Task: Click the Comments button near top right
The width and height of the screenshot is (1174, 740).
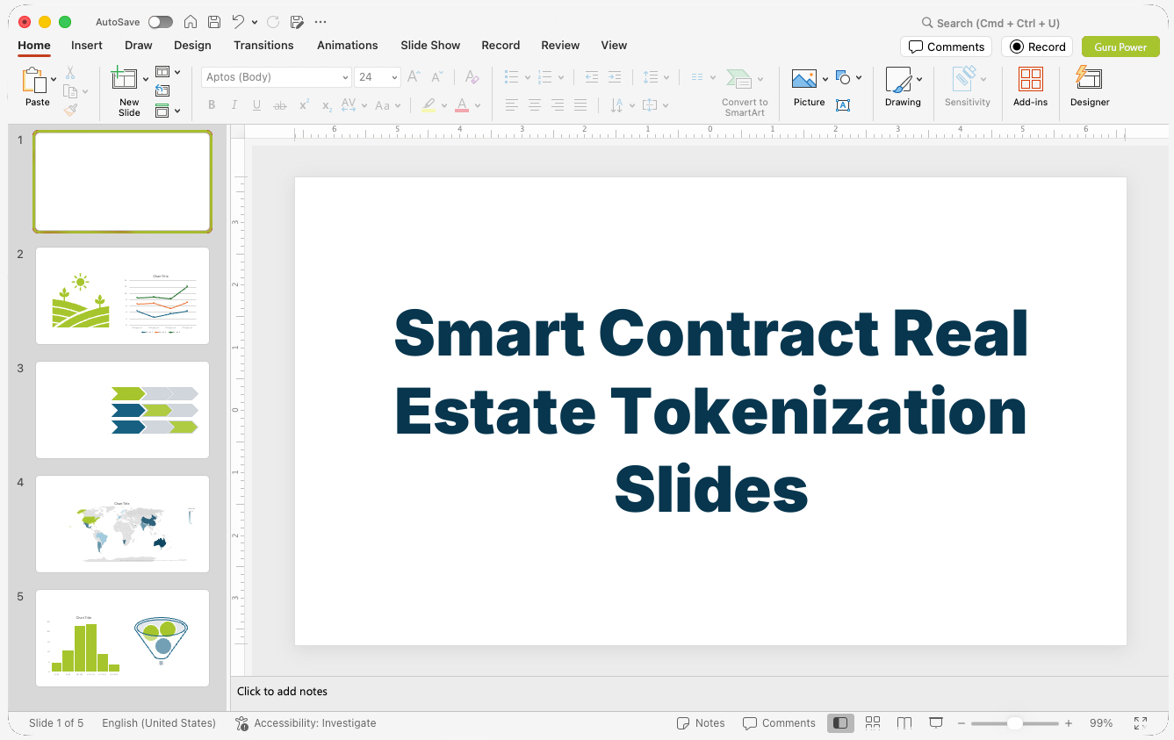Action: pos(946,47)
